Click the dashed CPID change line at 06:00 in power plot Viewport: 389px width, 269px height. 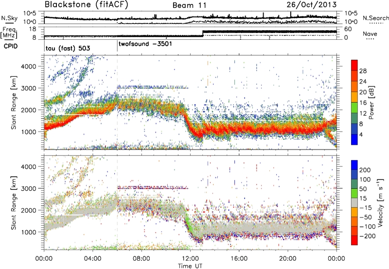coord(117,102)
